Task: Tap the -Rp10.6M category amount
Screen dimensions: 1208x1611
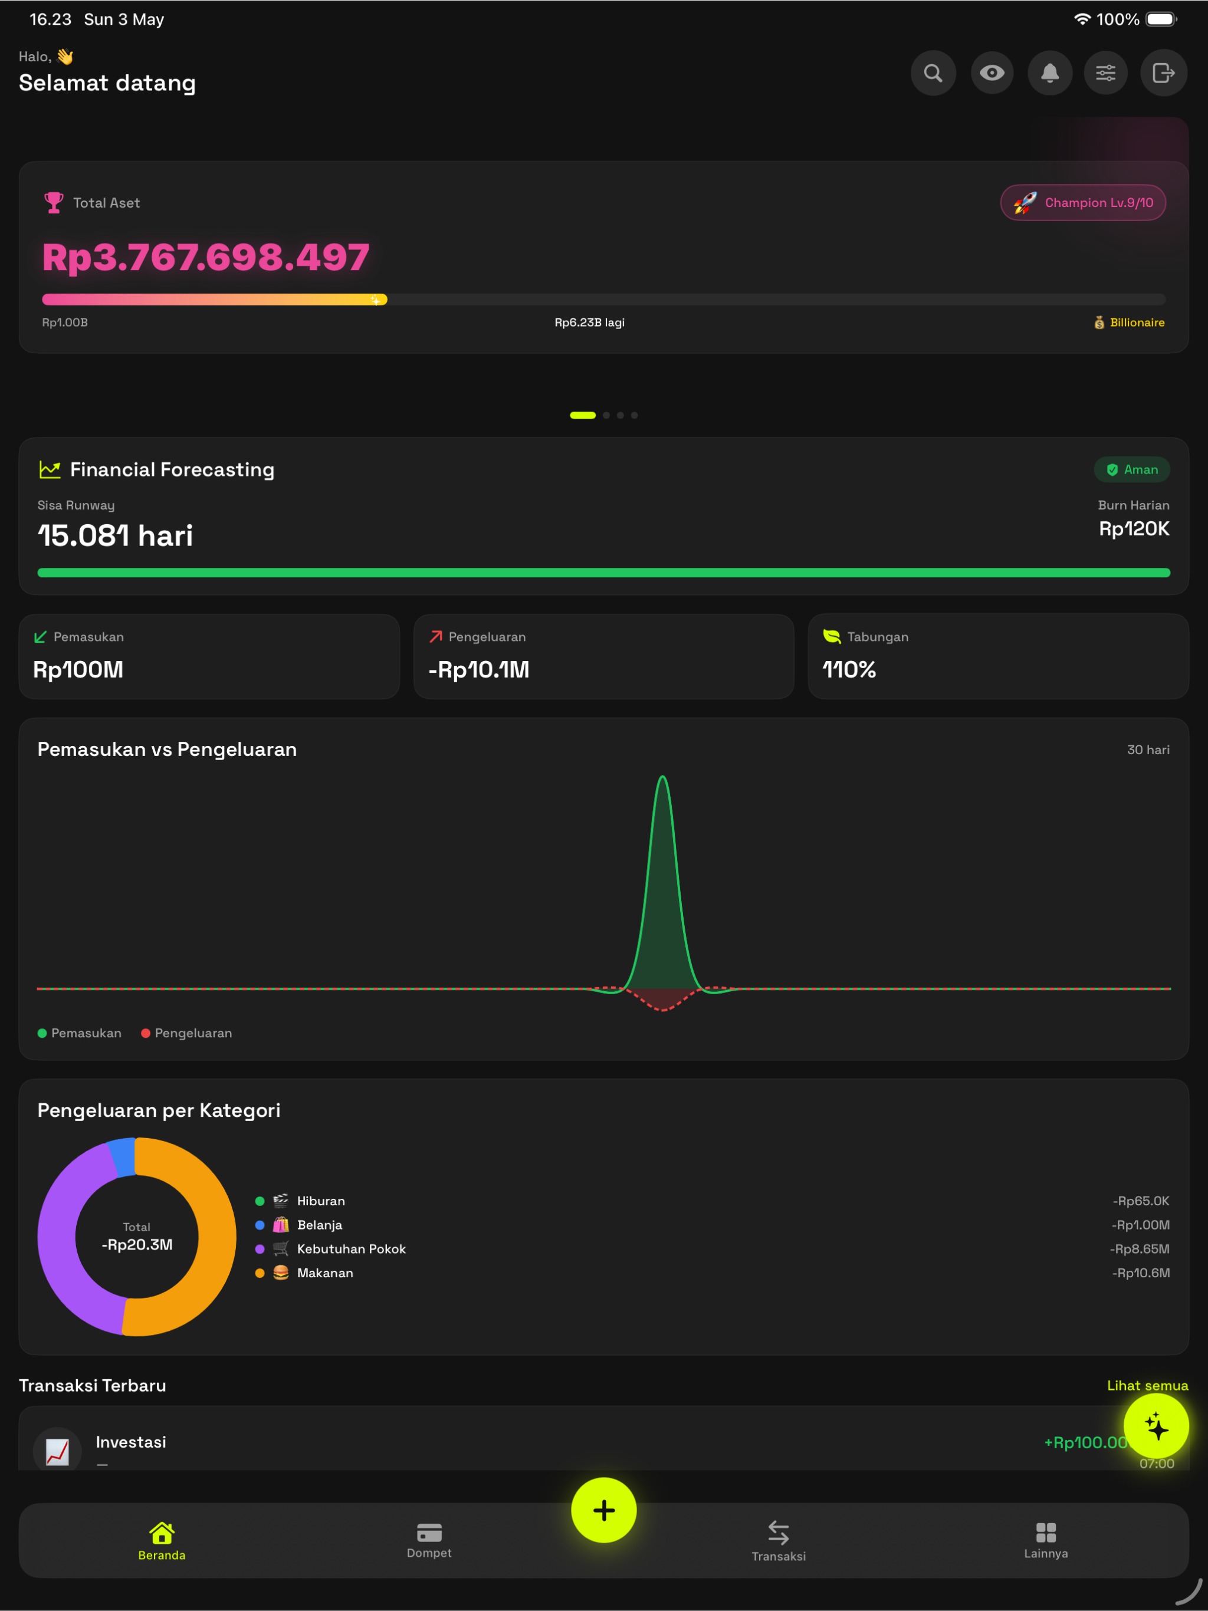Action: coord(1140,1273)
